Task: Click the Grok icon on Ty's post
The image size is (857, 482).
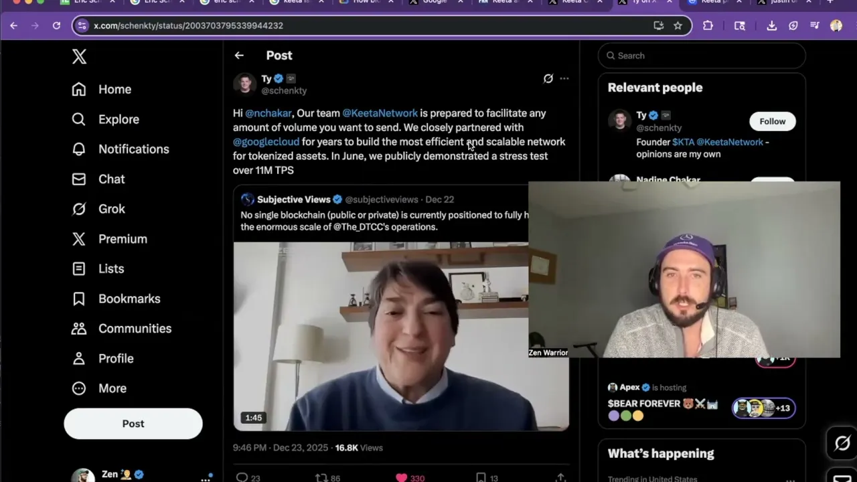Action: click(548, 78)
